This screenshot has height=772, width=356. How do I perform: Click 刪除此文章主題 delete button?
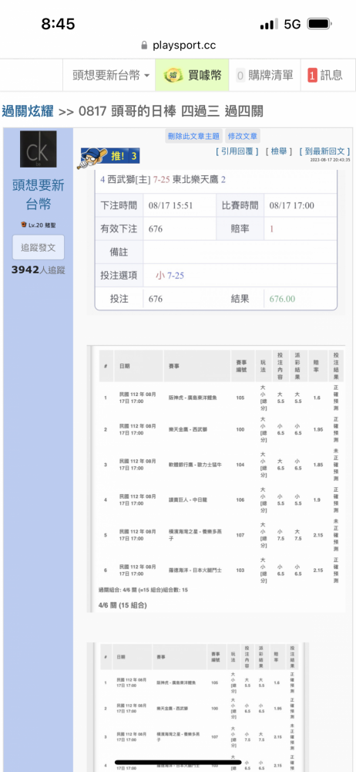coord(193,137)
